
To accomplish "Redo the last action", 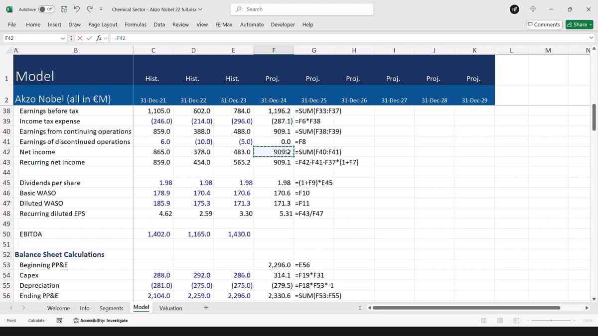I will (x=89, y=9).
